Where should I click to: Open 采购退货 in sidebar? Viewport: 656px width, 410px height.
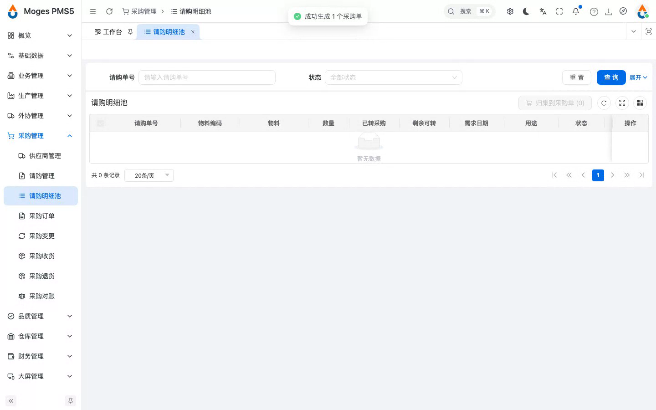(x=41, y=276)
